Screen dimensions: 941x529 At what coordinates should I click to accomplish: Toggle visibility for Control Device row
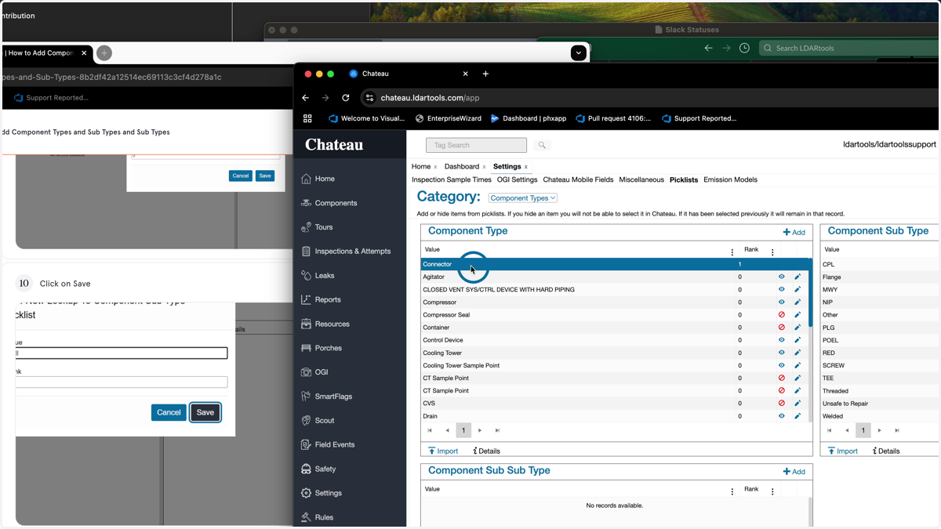coord(781,340)
